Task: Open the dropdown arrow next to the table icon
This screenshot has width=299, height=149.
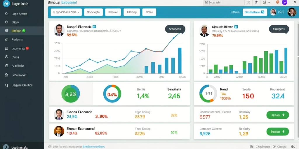Action: pyautogui.click(x=269, y=2)
